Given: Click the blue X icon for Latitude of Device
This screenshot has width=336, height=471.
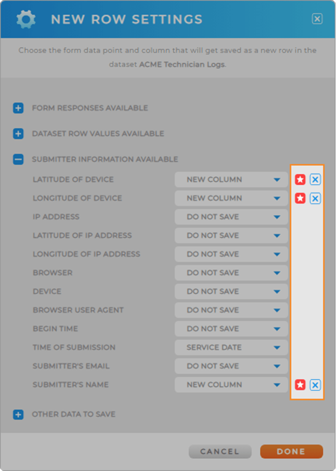Looking at the screenshot, I should coord(315,180).
